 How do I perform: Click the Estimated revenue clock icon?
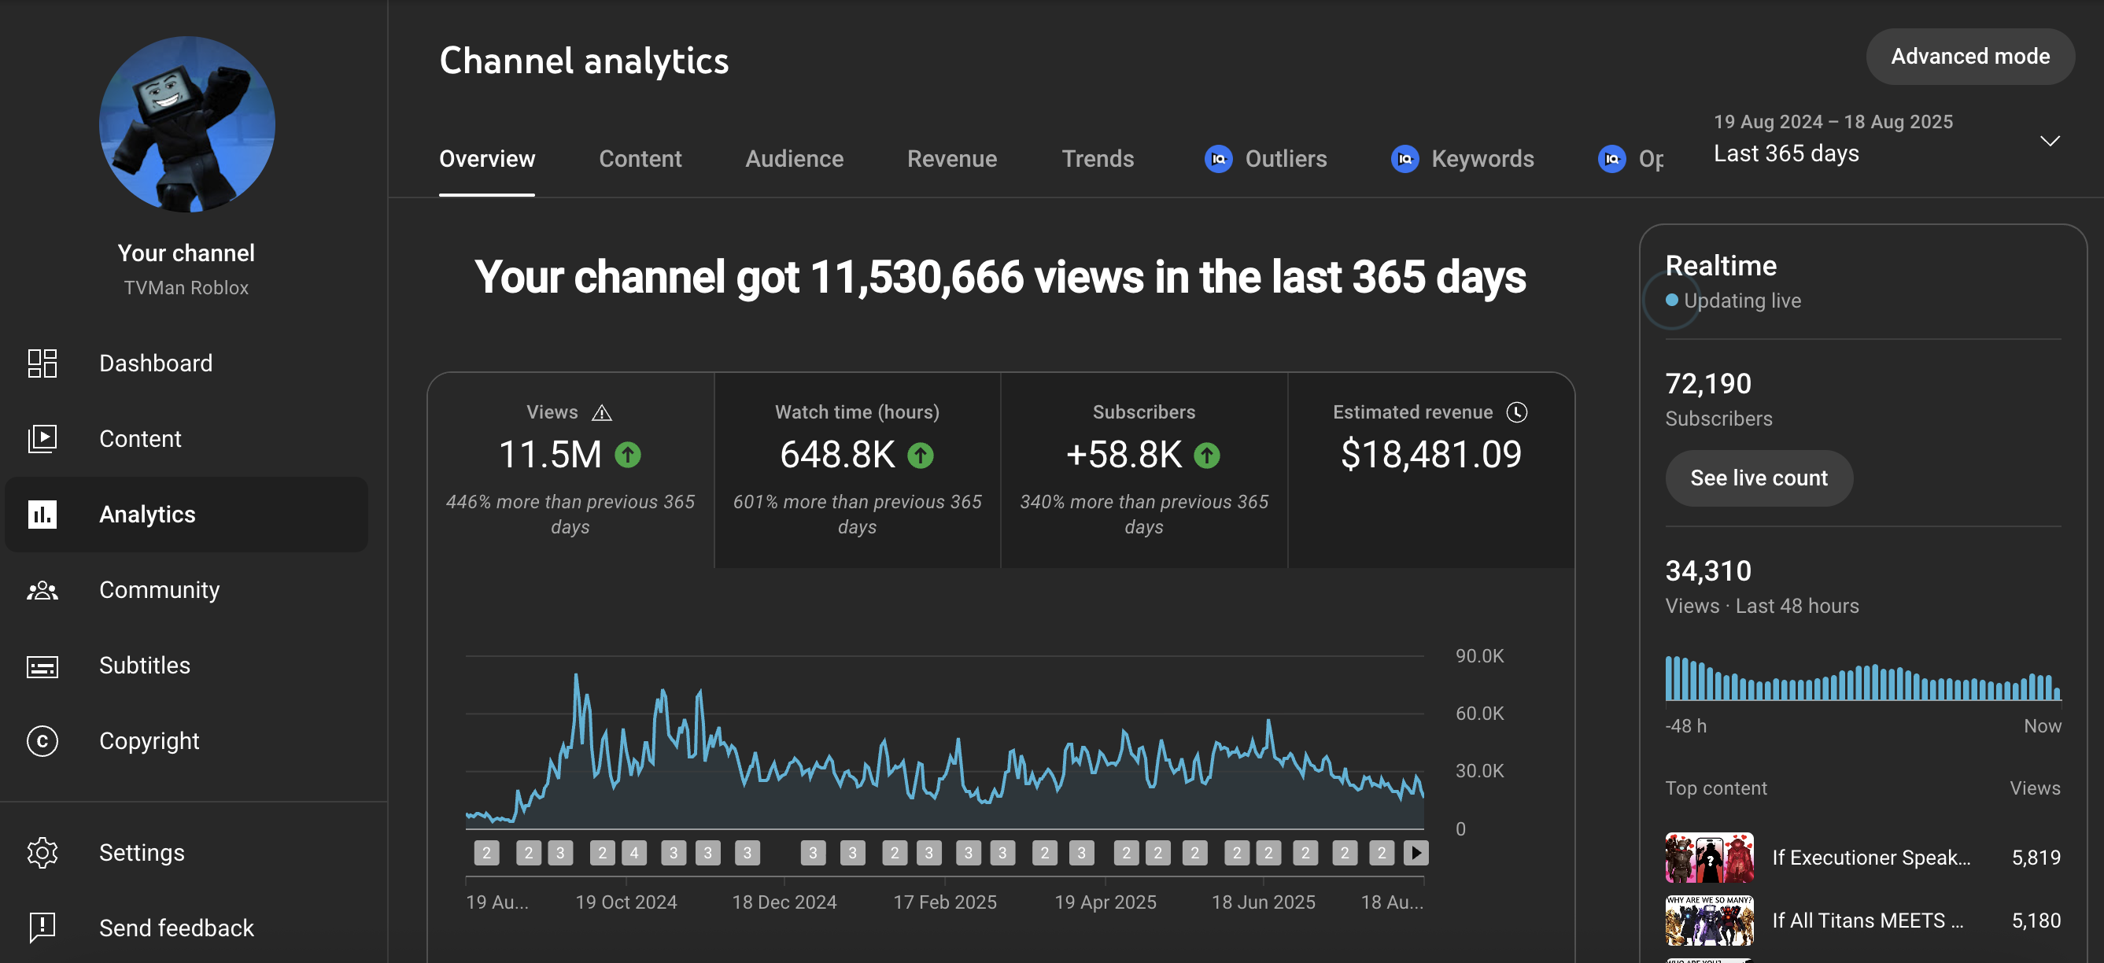point(1517,412)
